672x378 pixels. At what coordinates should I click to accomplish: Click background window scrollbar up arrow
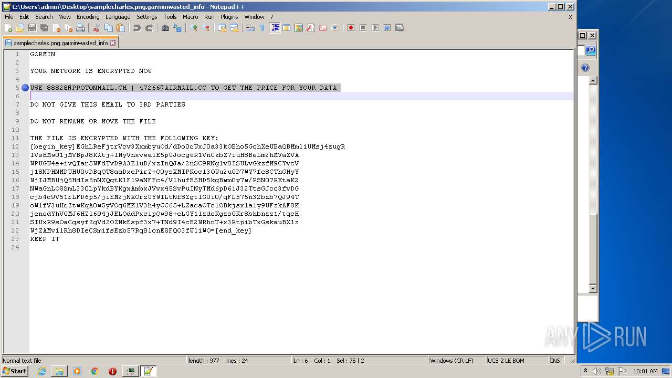[x=593, y=80]
